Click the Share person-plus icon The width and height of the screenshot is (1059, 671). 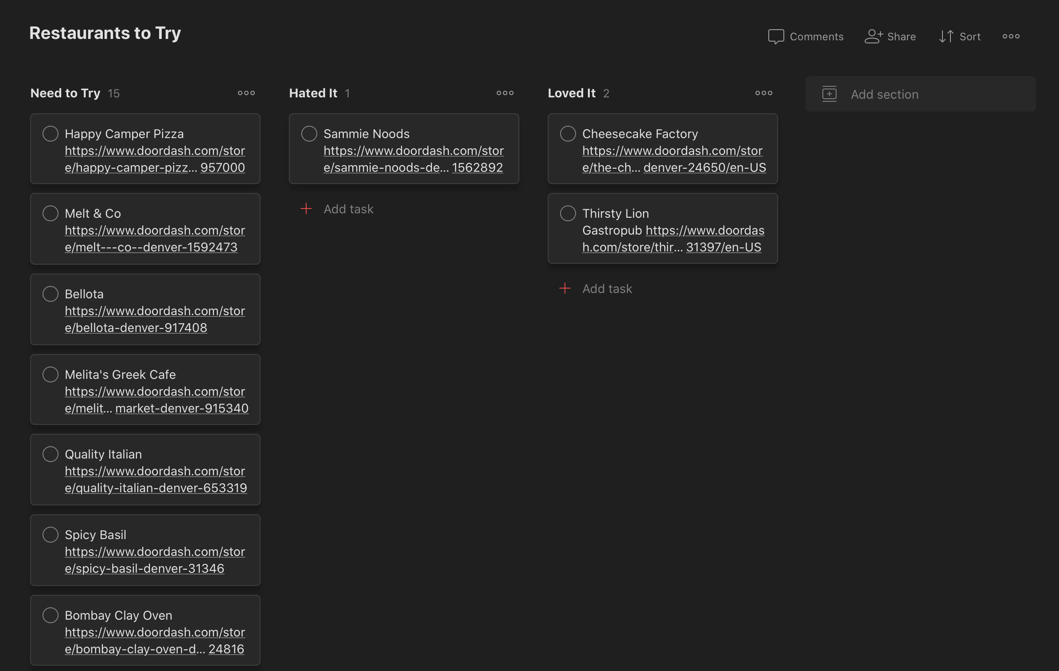874,36
